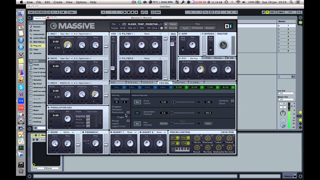The image size is (320, 180).
Task: Click Ableton's record button in transport
Action: point(132,12)
